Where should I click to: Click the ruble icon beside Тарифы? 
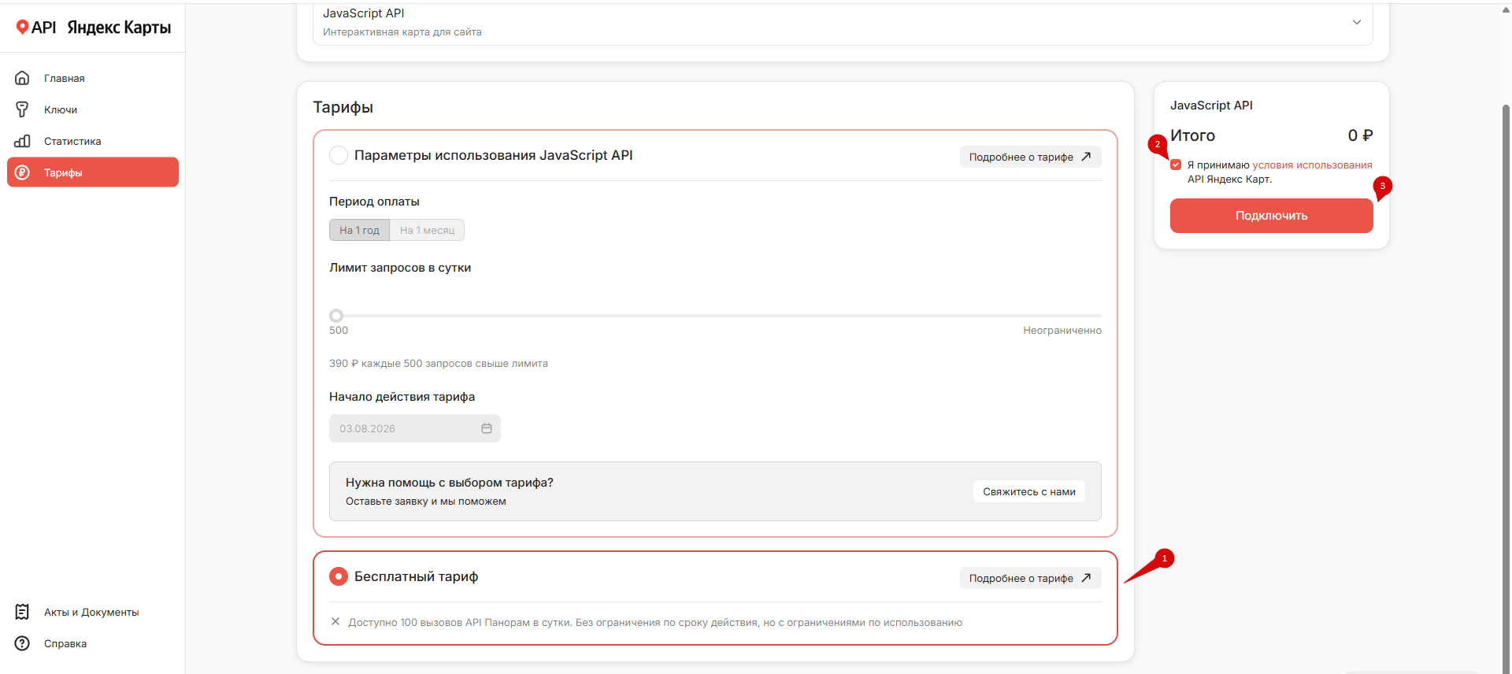click(x=22, y=172)
